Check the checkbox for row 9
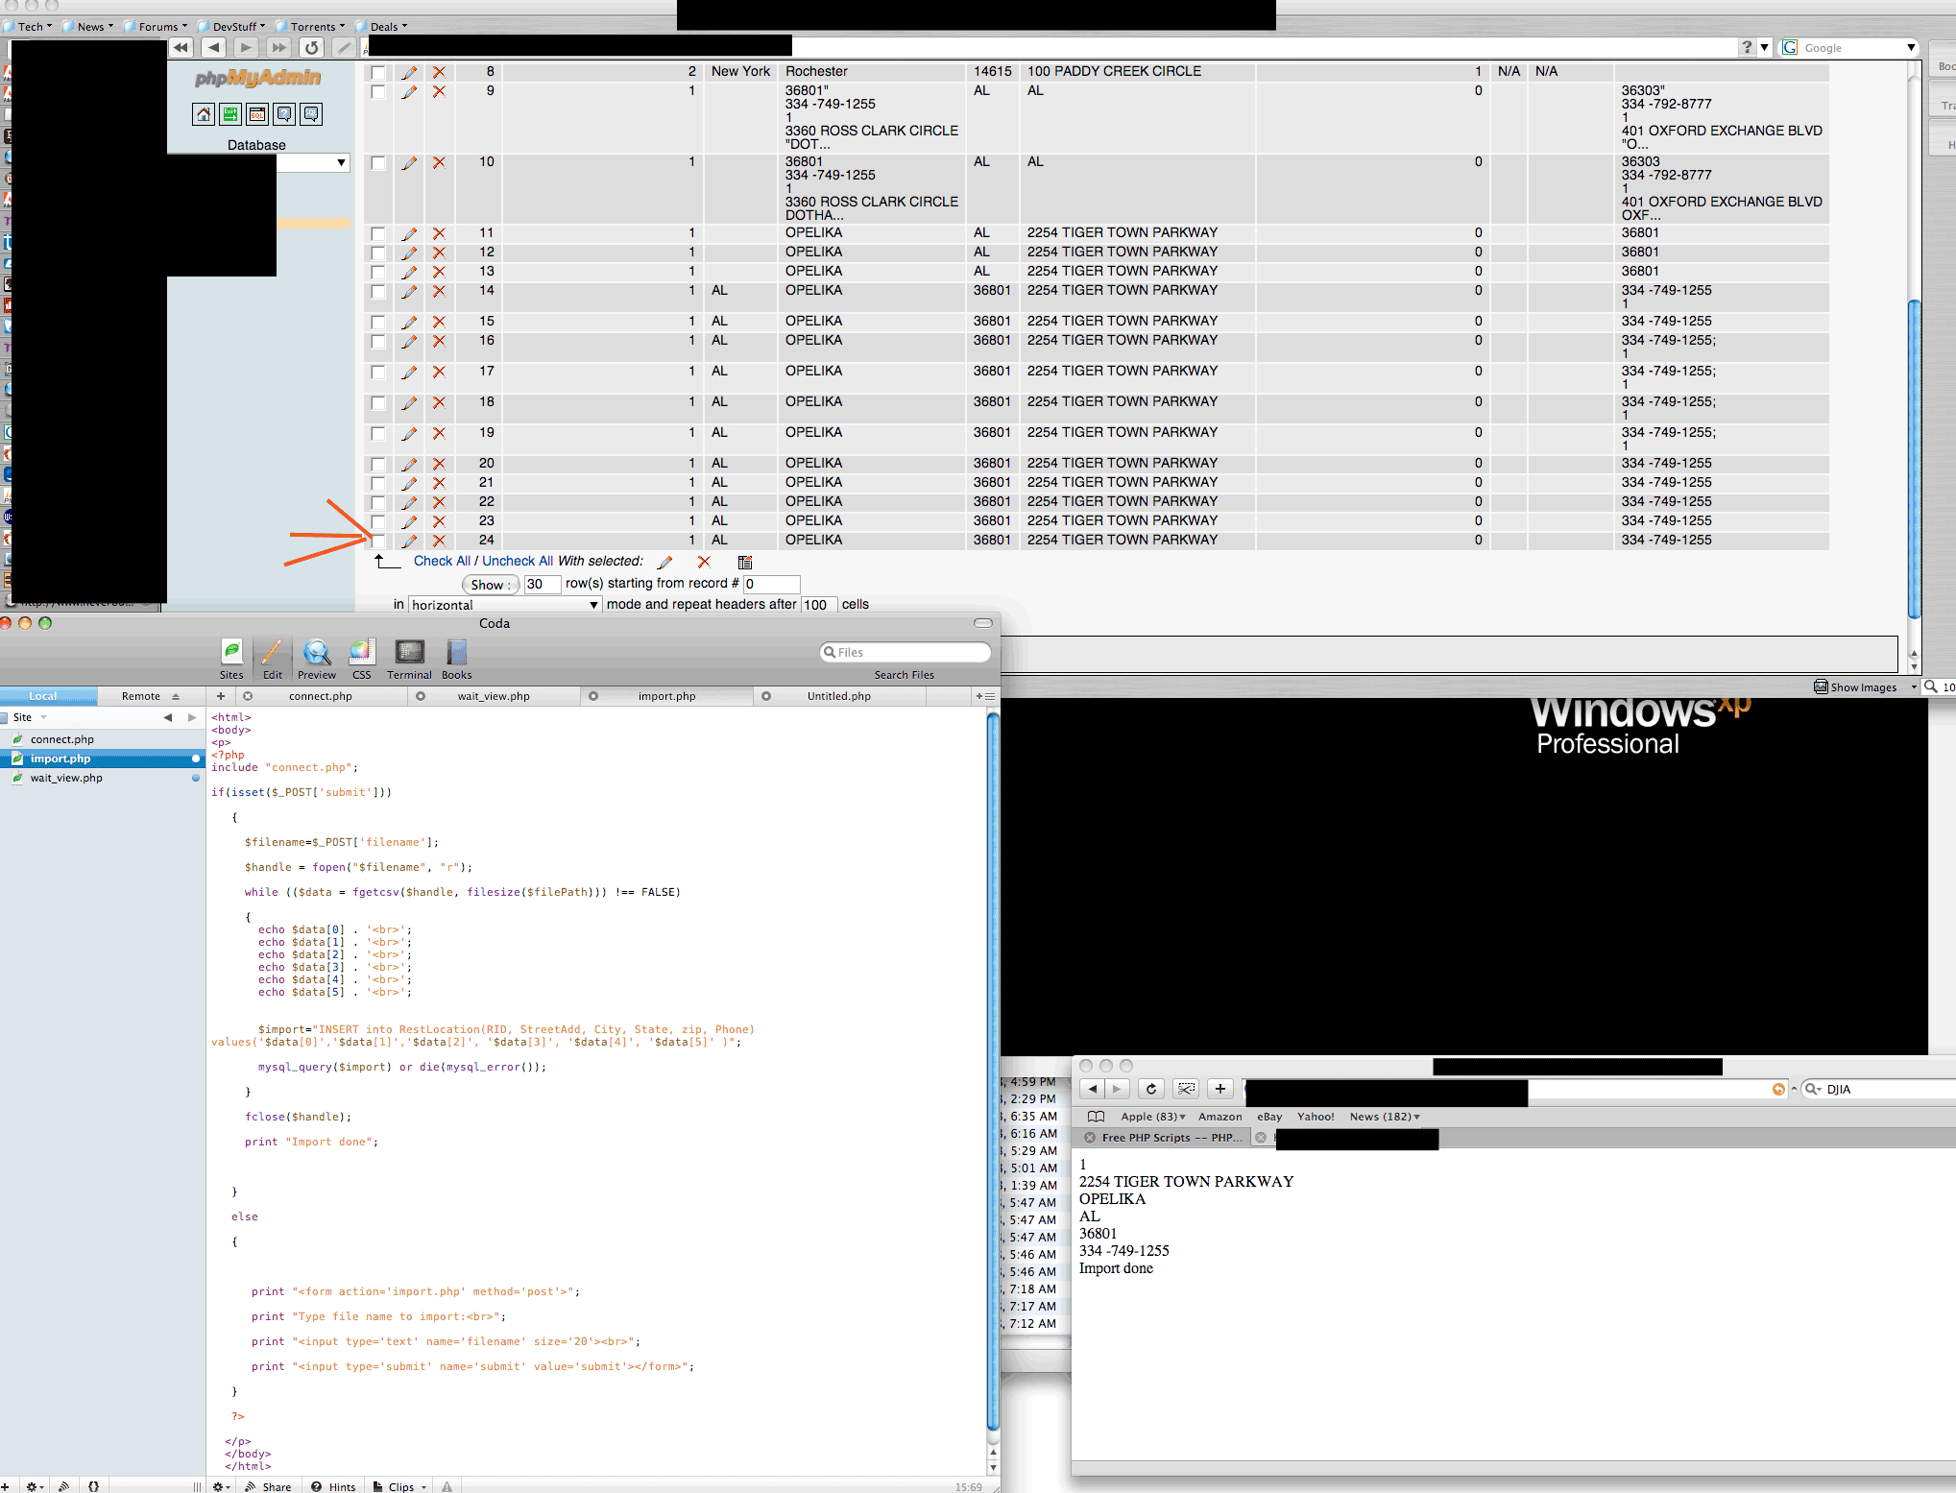 [378, 91]
